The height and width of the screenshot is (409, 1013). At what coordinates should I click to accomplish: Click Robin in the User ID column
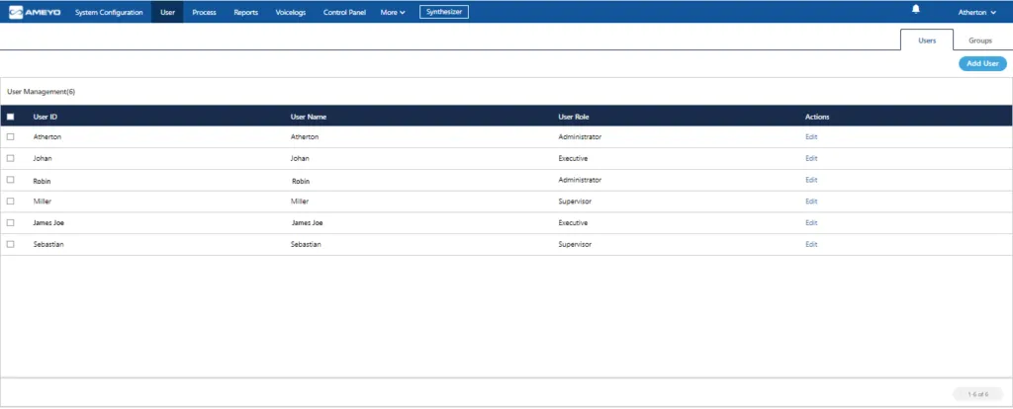[42, 181]
